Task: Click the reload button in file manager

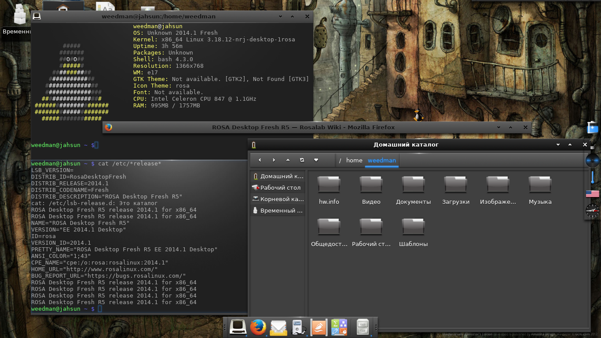Action: pyautogui.click(x=302, y=160)
